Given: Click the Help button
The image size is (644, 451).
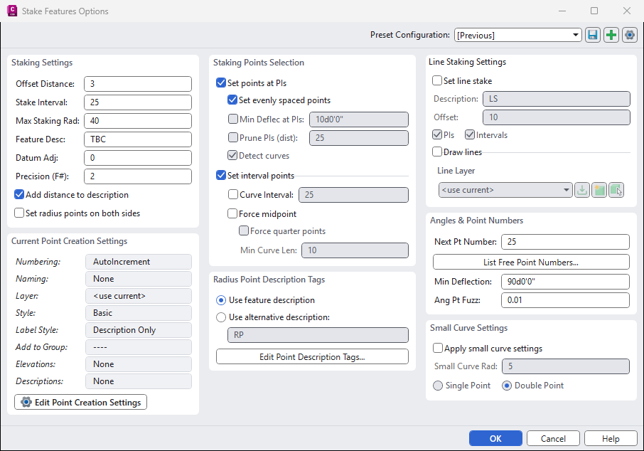Looking at the screenshot, I should (611, 438).
